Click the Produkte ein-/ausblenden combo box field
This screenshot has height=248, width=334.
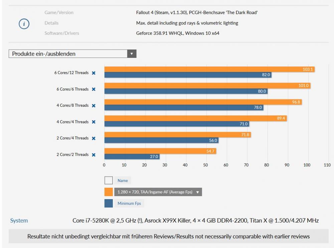point(72,54)
